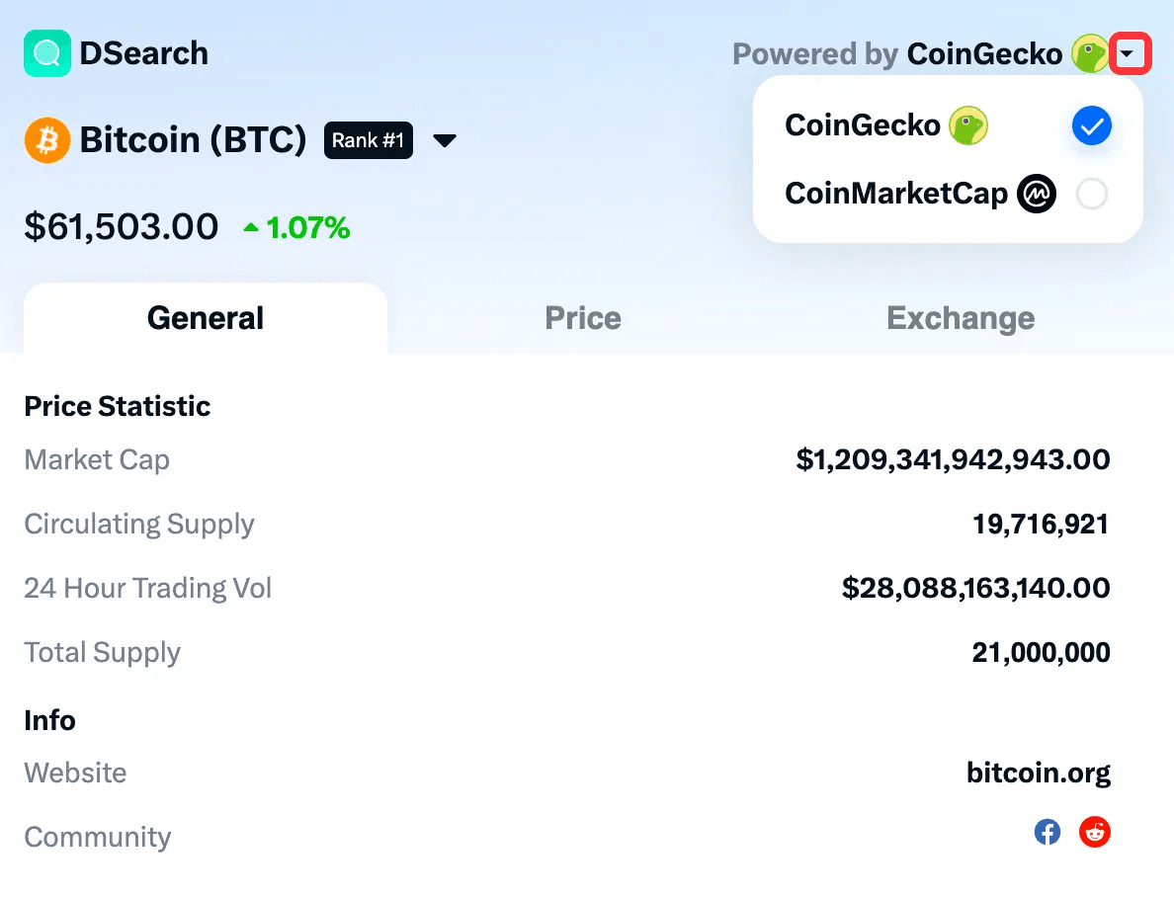Switch to the Price tab
This screenshot has width=1174, height=897.
click(x=583, y=318)
